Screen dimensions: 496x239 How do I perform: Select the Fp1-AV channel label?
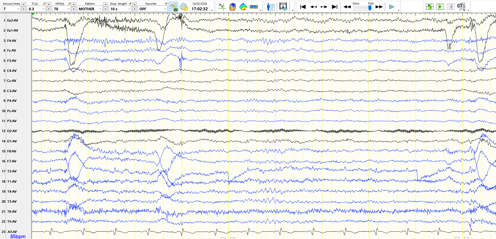click(13, 31)
